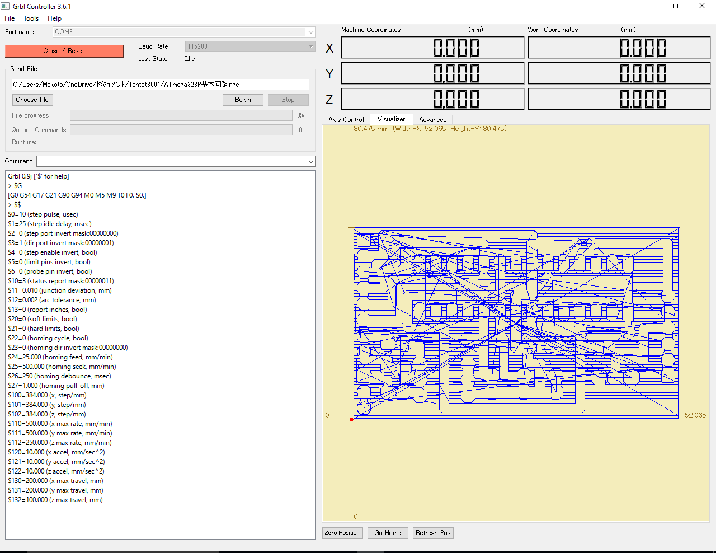Open the Advanced tab
716x553 pixels.
(432, 120)
